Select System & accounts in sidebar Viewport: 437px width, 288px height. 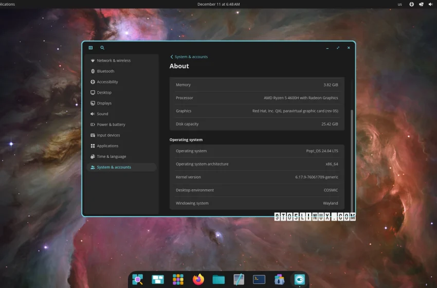[121, 167]
